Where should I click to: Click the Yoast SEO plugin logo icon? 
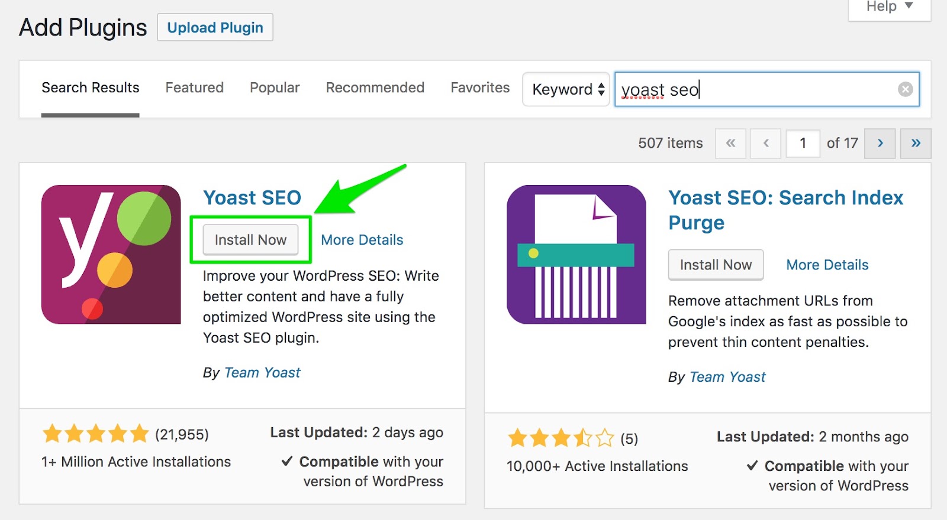[111, 254]
